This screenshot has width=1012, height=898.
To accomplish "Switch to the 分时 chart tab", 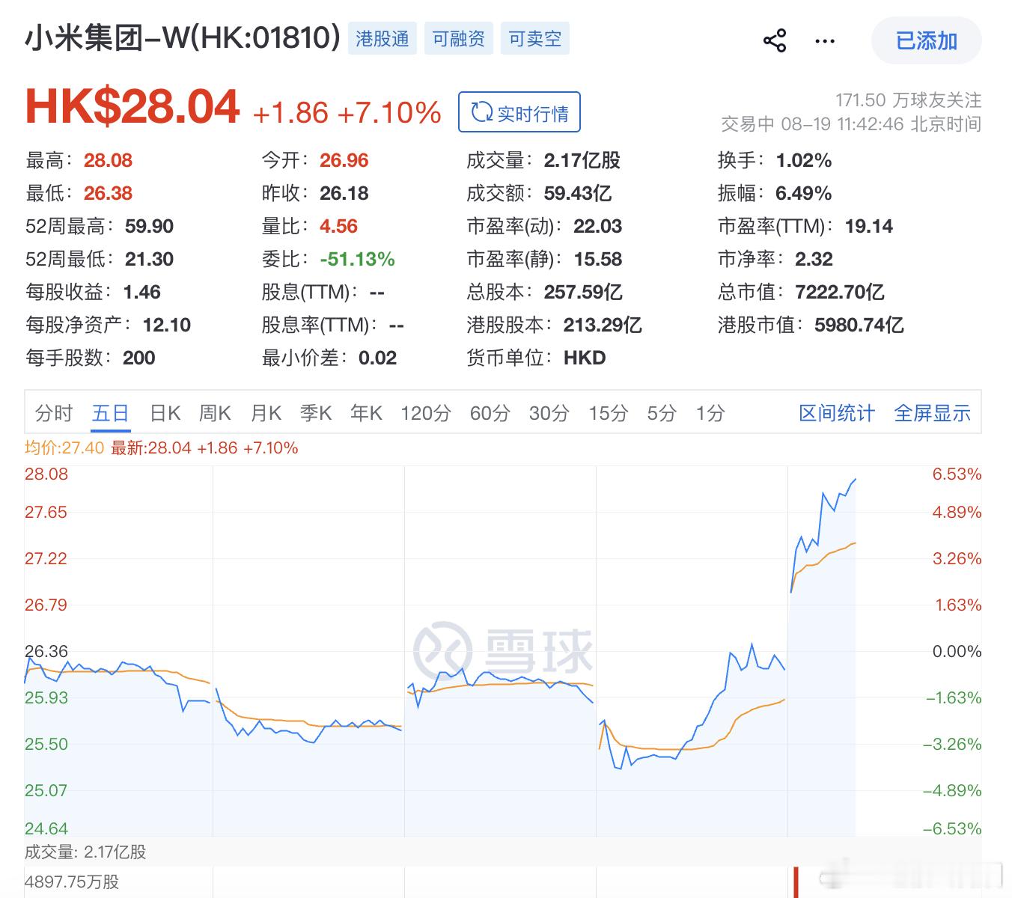I will (x=54, y=413).
